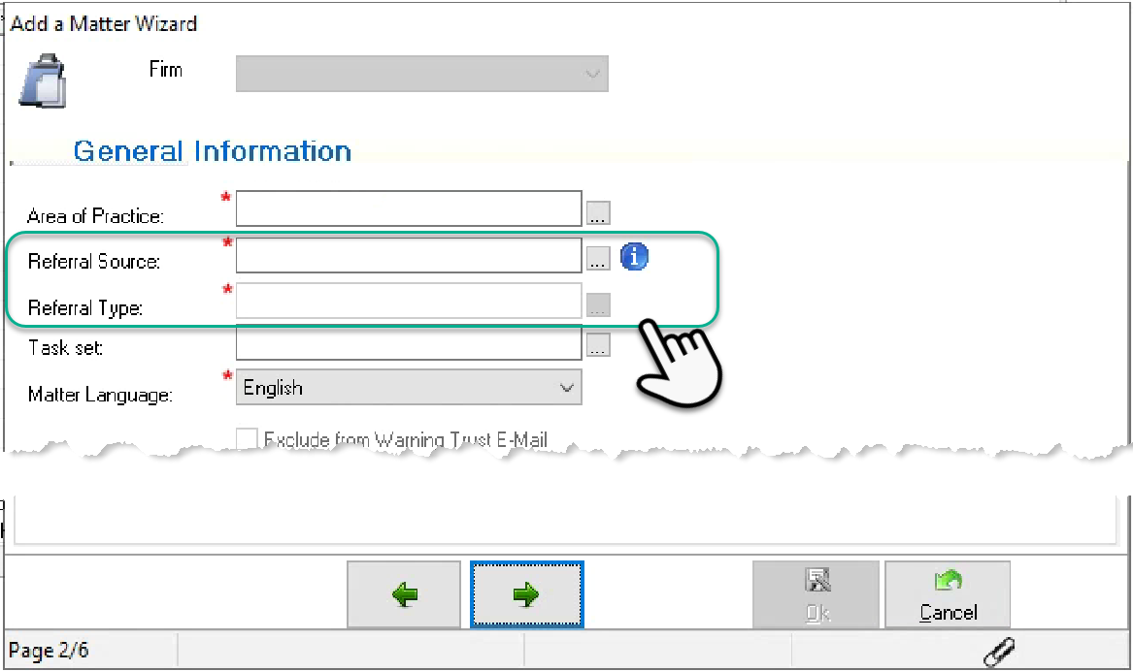
Task: Click the Referral Source label
Action: (94, 261)
